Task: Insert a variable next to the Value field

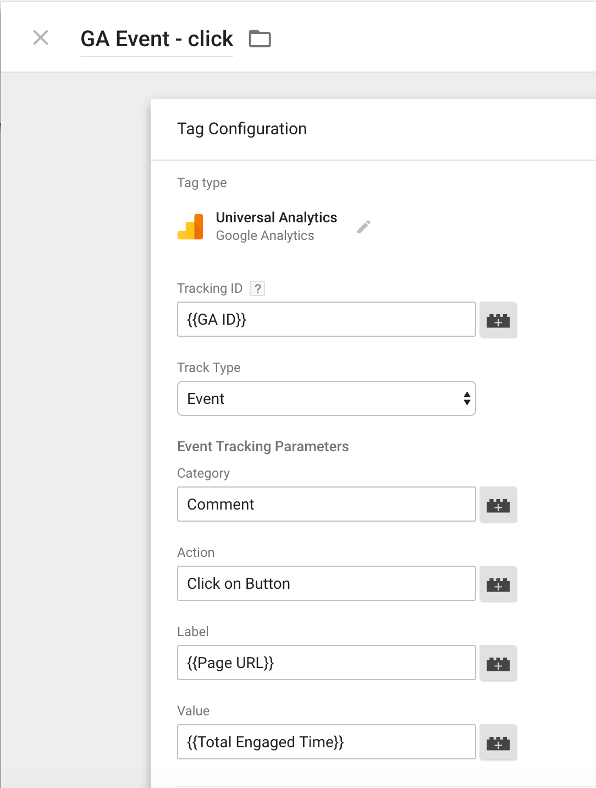Action: tap(498, 742)
